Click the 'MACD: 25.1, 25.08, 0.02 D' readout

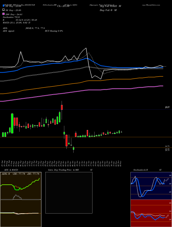tap(17, 23)
